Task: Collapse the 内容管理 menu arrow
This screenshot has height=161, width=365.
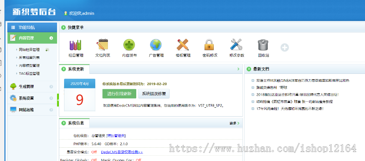Action: pyautogui.click(x=51, y=38)
